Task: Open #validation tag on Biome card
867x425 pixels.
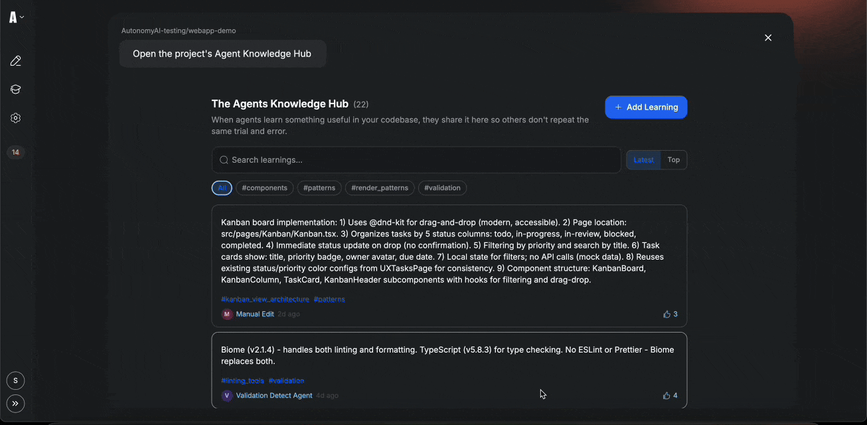Action: pos(286,381)
